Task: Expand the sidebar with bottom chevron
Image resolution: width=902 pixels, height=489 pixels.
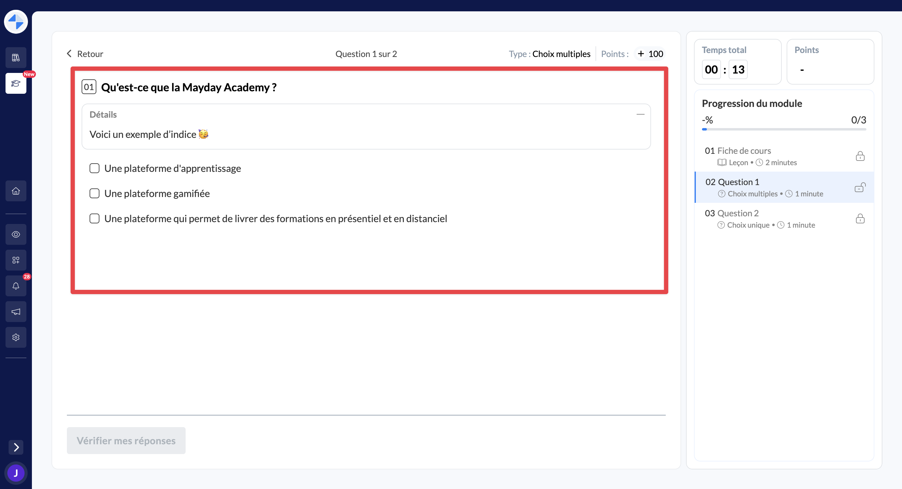Action: click(16, 447)
